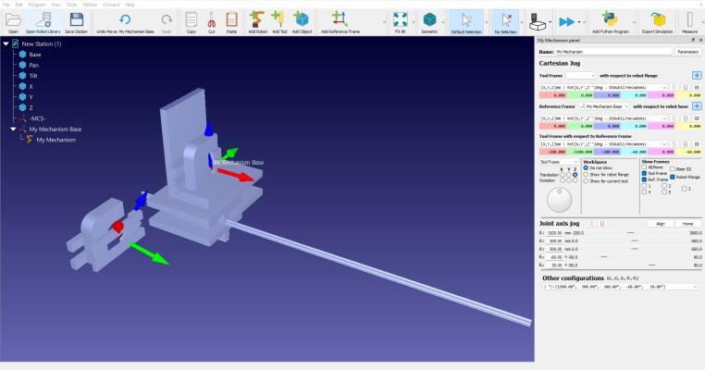Select Do not show workspace option
This screenshot has height=370, width=705.
coord(586,167)
